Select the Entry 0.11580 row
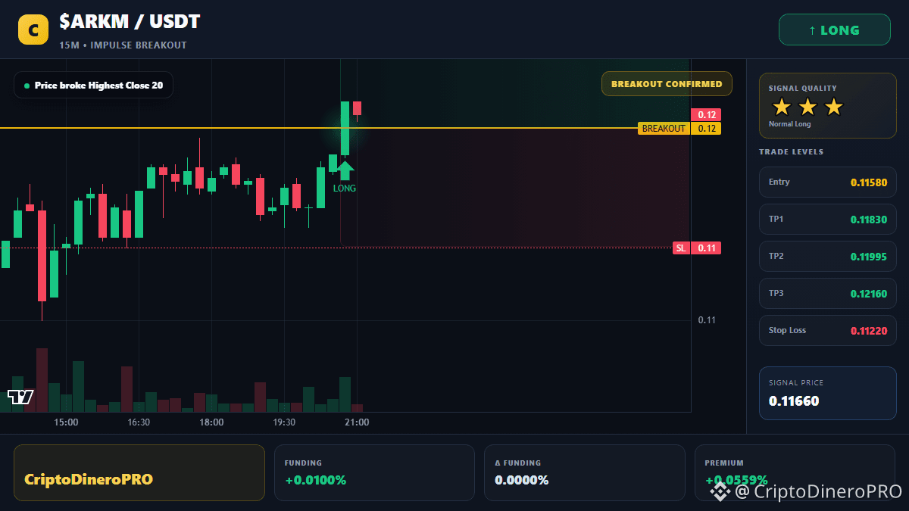 coord(828,182)
